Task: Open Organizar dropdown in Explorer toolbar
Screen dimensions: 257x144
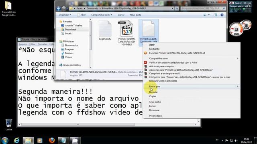Action: pos(65,15)
